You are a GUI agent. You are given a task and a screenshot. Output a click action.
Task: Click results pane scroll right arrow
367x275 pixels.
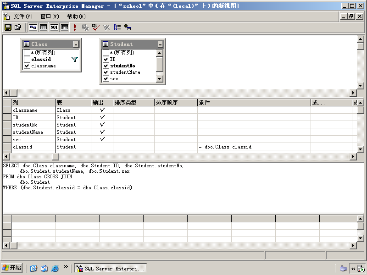(353, 245)
